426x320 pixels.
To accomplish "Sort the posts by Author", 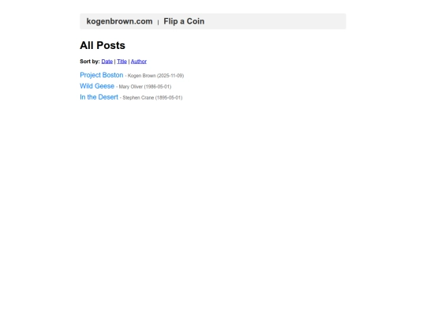I will pos(139,62).
